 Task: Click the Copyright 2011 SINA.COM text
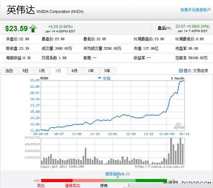coord(62,167)
